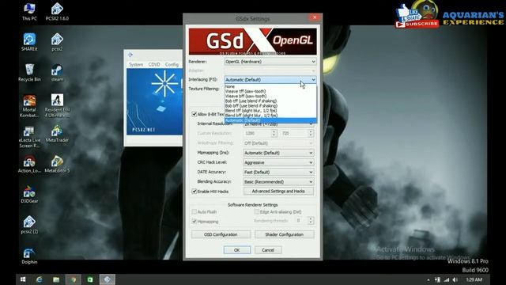Toggle software Mipmapping checkbox
This screenshot has width=506, height=285.
194,222
